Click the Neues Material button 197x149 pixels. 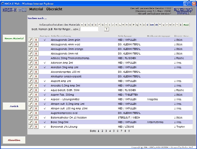coord(14,38)
